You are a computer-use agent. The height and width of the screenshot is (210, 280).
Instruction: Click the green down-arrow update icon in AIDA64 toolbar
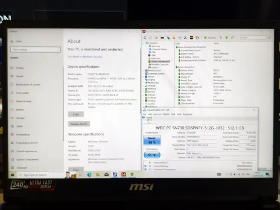[x=227, y=37]
